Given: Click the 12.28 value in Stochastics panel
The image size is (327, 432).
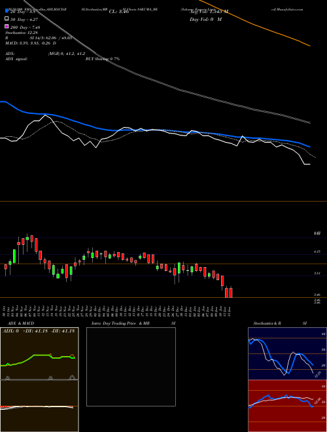Looking at the screenshot, I should click(318, 374).
